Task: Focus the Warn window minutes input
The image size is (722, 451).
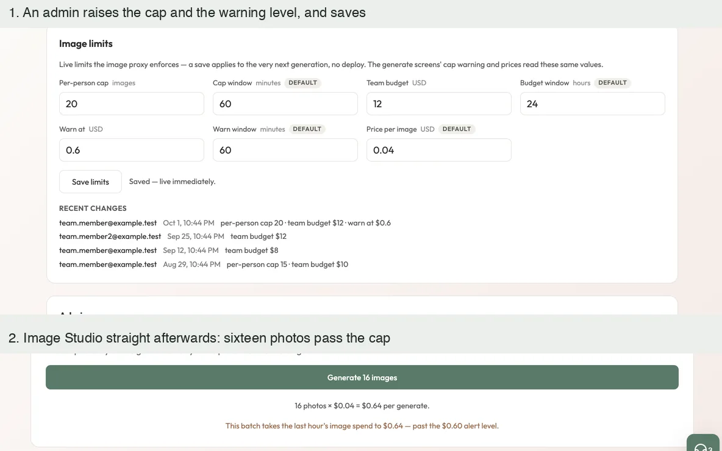Action: coord(285,150)
